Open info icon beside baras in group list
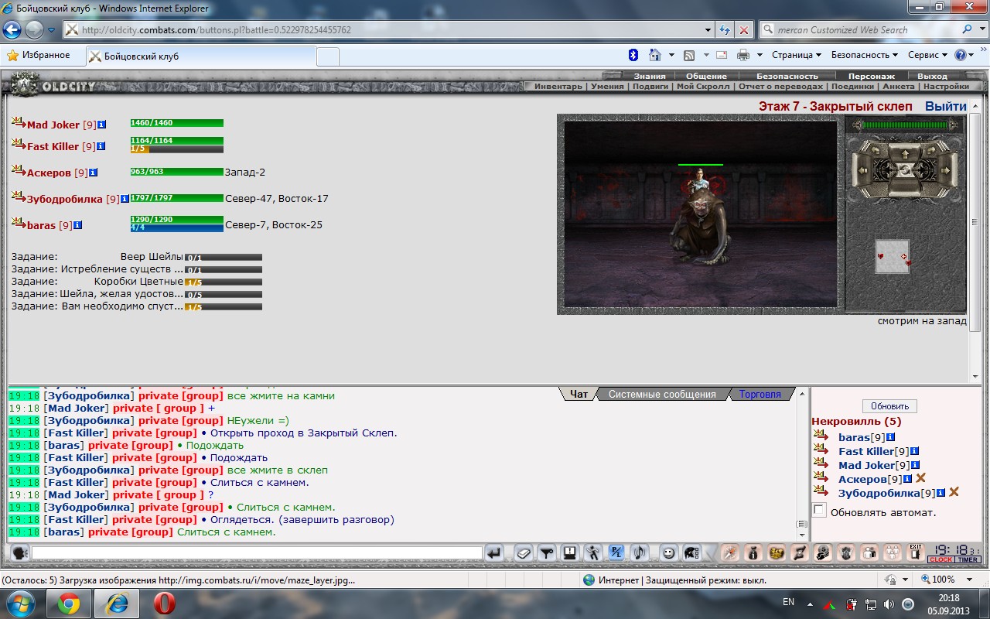Viewport: 990px width, 619px height. [x=78, y=225]
